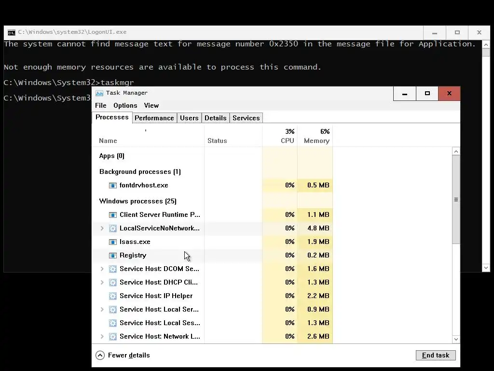The height and width of the screenshot is (371, 494).
Task: Click the 0.5 MB memory value
Action: coord(318,185)
